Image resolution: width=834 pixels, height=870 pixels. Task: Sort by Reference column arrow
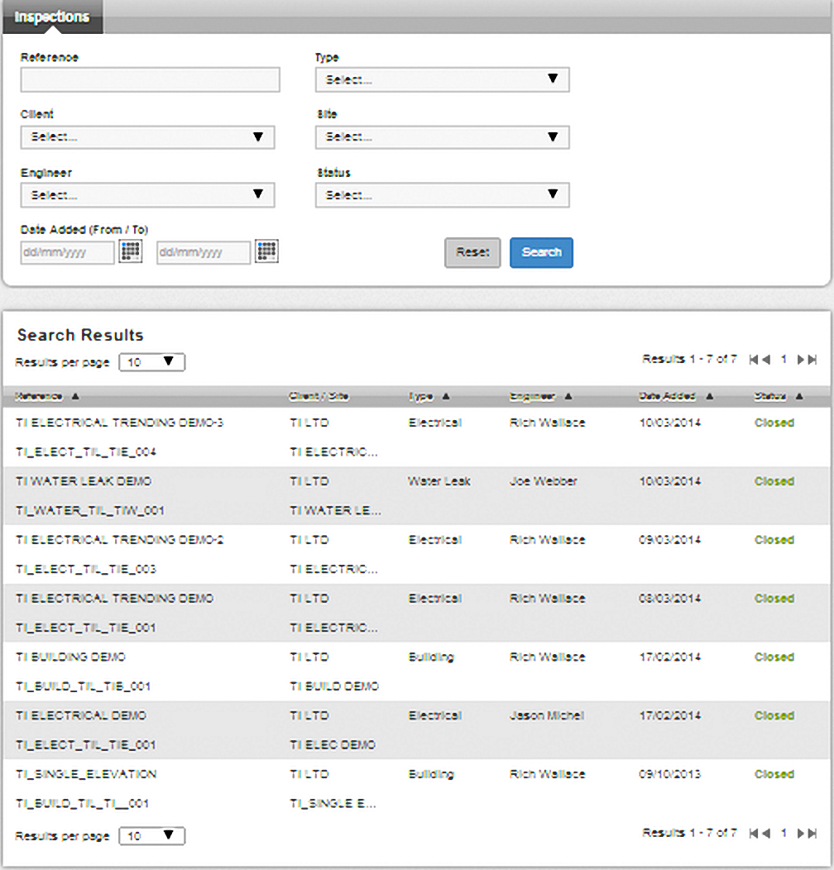tap(75, 396)
